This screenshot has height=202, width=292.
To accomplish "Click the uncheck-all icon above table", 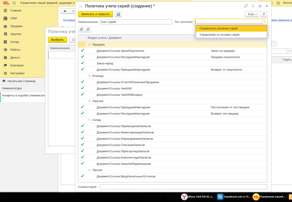I will (88, 29).
